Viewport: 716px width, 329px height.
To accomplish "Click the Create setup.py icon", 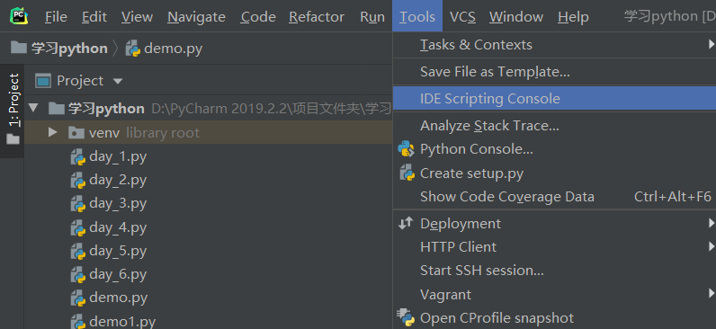I will [x=406, y=173].
